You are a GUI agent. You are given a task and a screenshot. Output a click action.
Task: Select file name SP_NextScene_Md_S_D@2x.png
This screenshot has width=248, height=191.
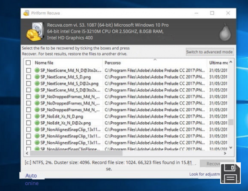(x=70, y=84)
